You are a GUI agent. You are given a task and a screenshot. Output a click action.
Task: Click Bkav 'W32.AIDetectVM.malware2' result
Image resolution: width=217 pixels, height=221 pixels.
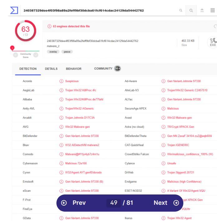(x=82, y=145)
